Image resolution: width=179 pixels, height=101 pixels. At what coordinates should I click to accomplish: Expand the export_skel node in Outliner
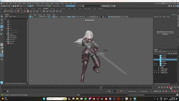(7, 41)
